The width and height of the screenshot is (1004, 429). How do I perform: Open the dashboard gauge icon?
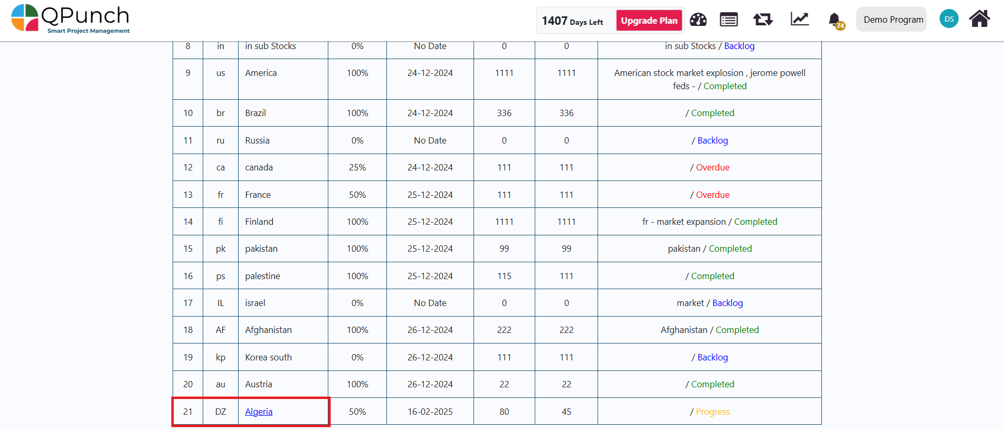click(x=698, y=20)
